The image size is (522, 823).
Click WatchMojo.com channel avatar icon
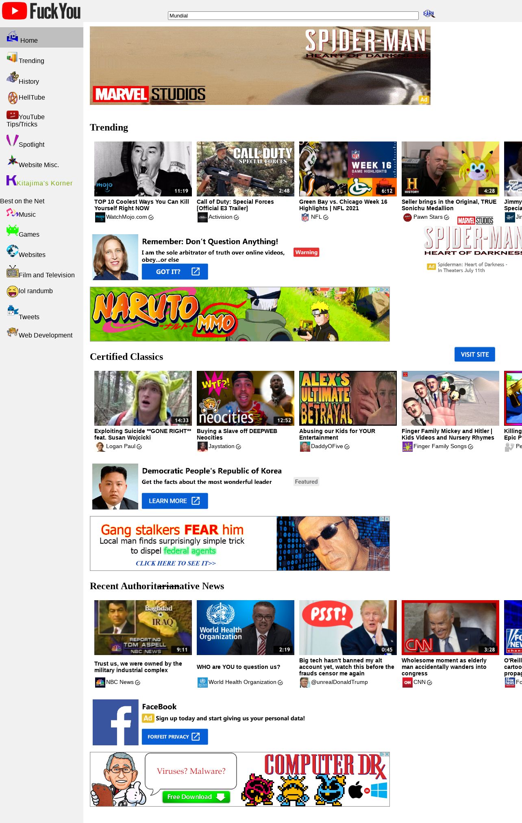[100, 217]
